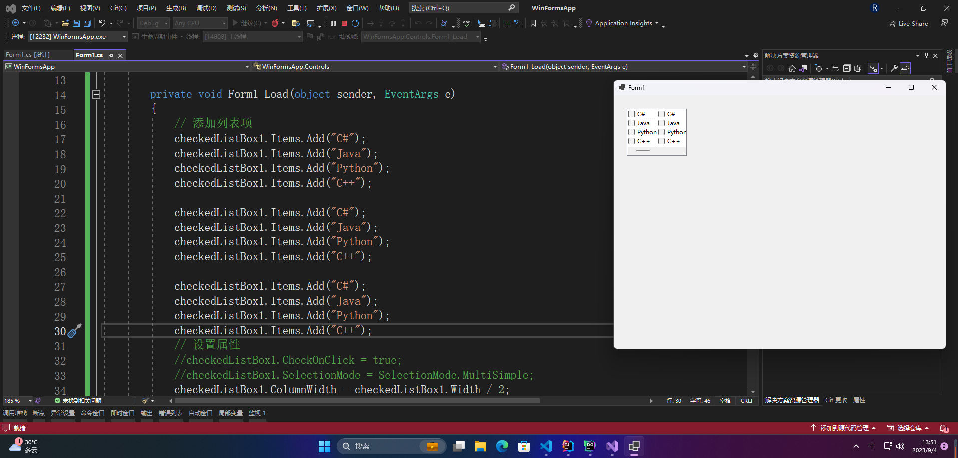Stop debugging with the red square icon
The image size is (958, 458).
[344, 23]
